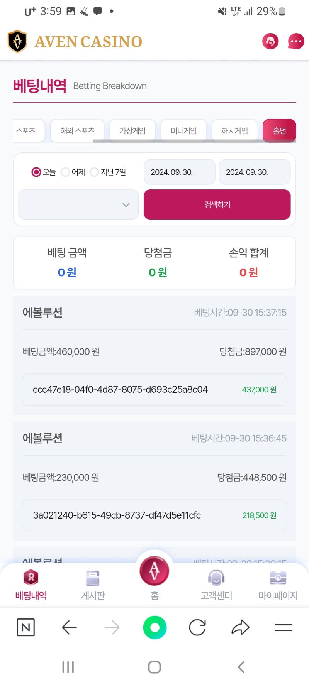309x686 pixels.
Task: Tap the Aven Casino shield logo
Action: [17, 41]
